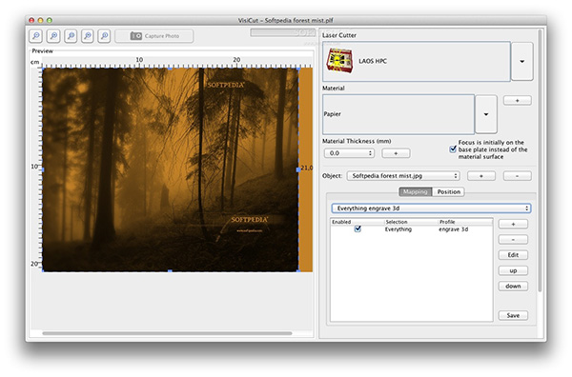This screenshot has width=572, height=377.
Task: Click bottom-middle blue selection handle on image
Action: coord(170,271)
